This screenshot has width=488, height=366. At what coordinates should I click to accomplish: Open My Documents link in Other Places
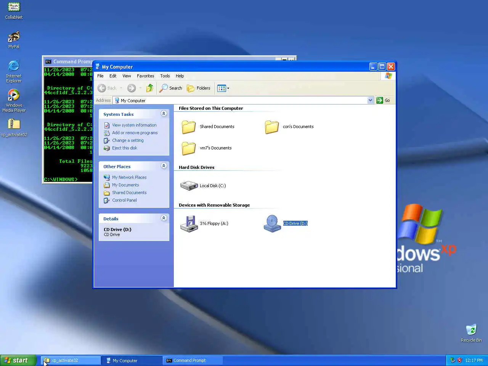click(125, 185)
